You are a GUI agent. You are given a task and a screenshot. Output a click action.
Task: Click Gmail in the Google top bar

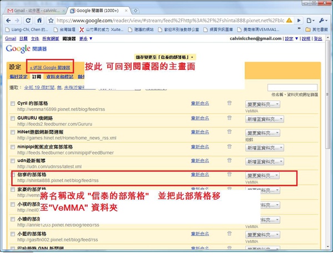11,38
